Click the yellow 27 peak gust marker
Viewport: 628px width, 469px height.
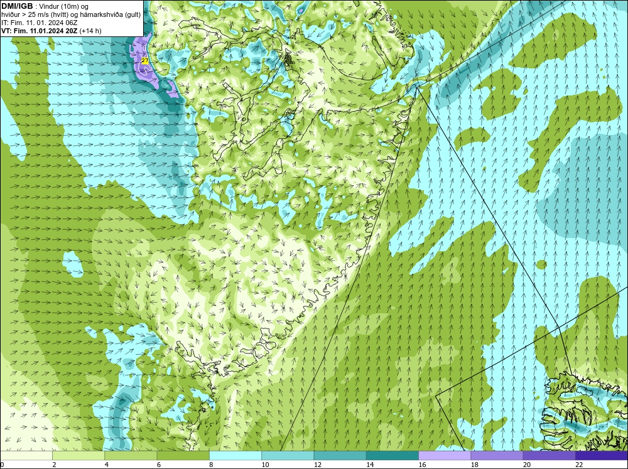click(x=145, y=60)
